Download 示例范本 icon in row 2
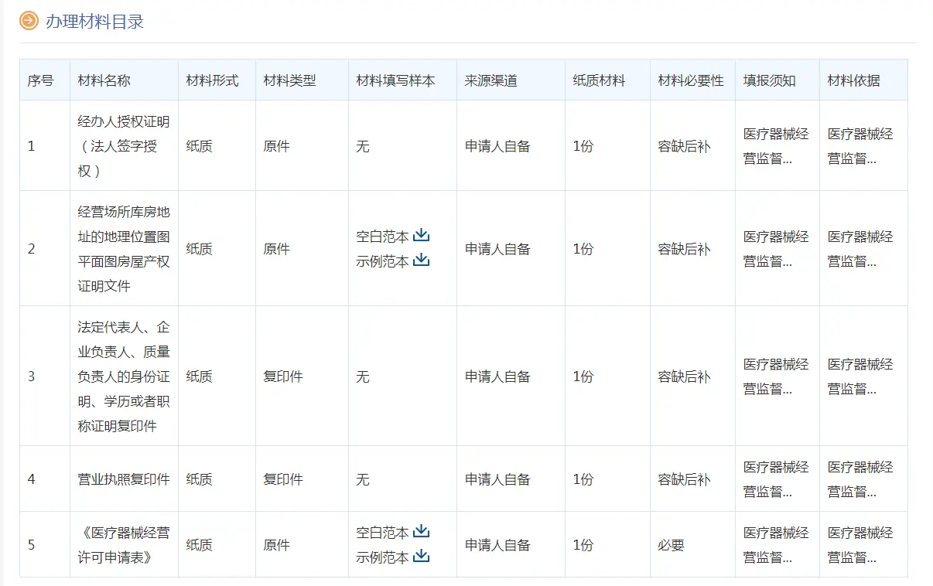Image resolution: width=933 pixels, height=586 pixels. (421, 260)
